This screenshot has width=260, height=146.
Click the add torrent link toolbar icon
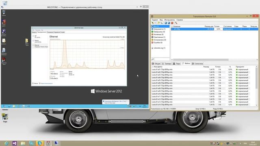[x=162, y=23]
